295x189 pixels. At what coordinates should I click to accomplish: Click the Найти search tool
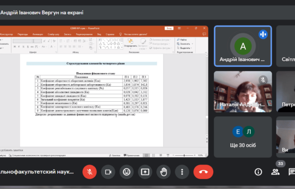182,39
